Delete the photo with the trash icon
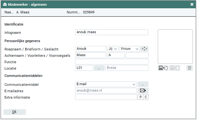 click(x=190, y=68)
